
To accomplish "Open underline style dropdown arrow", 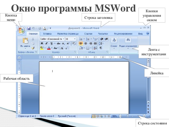I will [55, 43].
